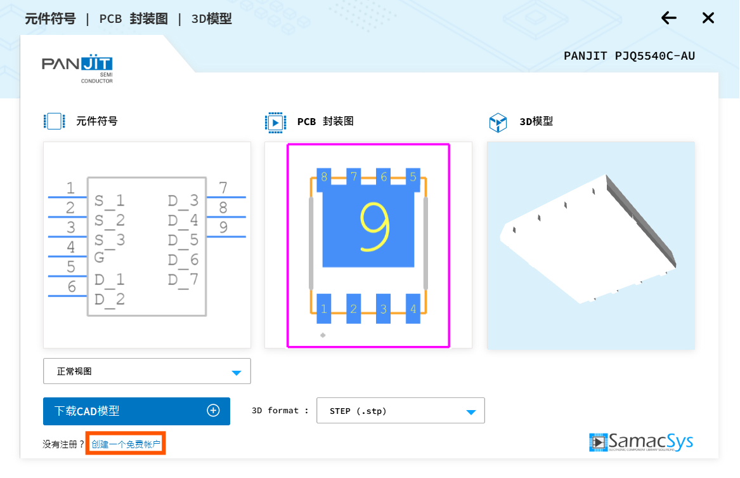The width and height of the screenshot is (740, 478).
Task: Open the schematic symbol preview thumbnail
Action: (146, 245)
